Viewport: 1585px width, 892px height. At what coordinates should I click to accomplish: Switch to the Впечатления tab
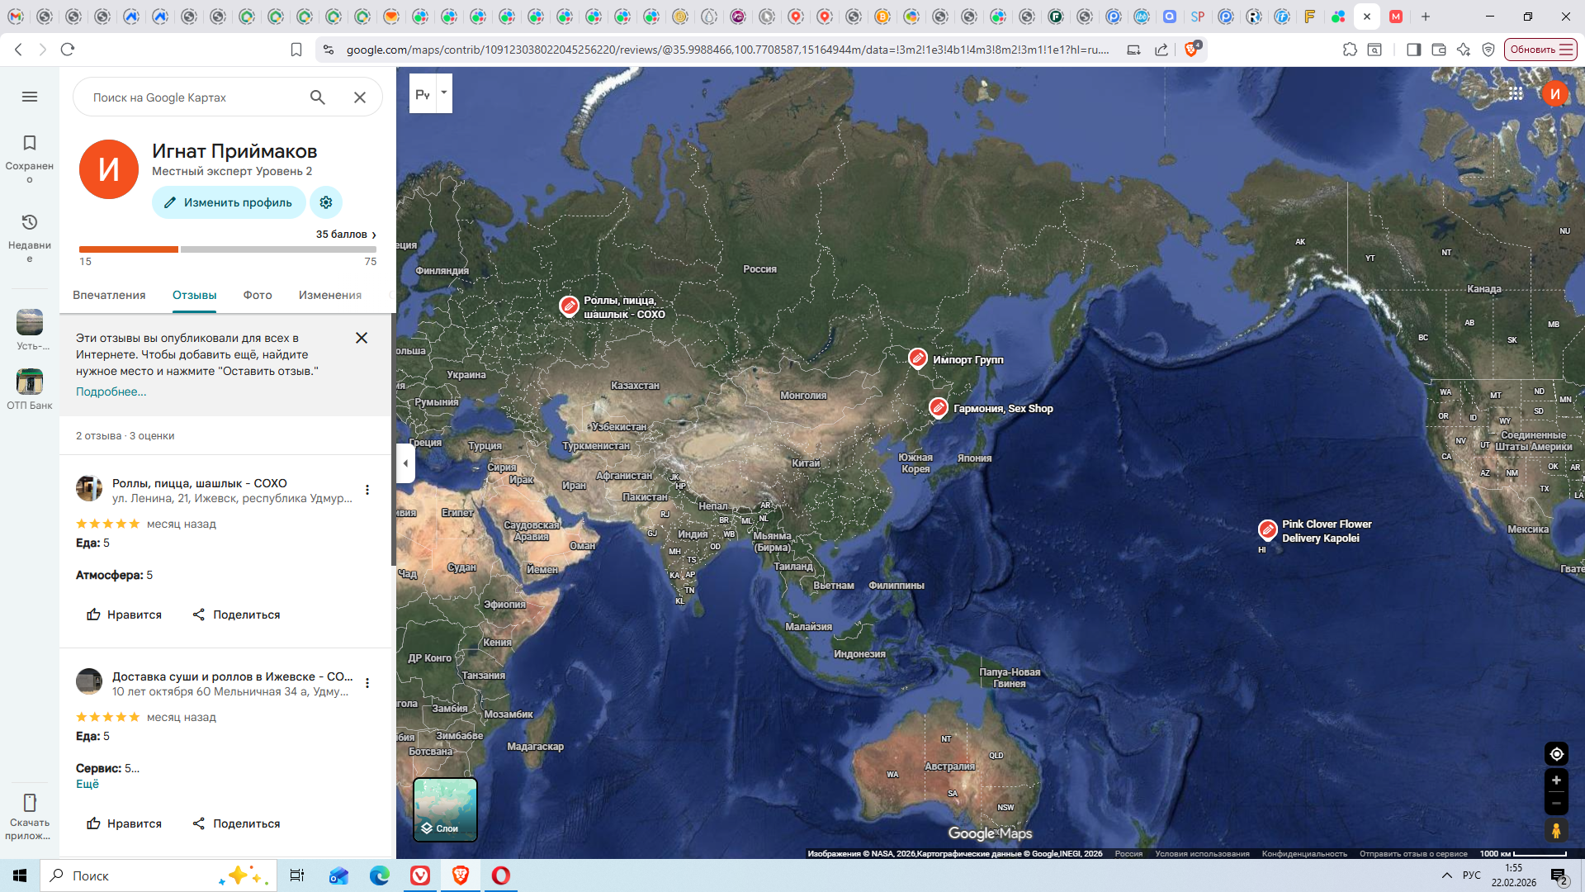(x=109, y=295)
